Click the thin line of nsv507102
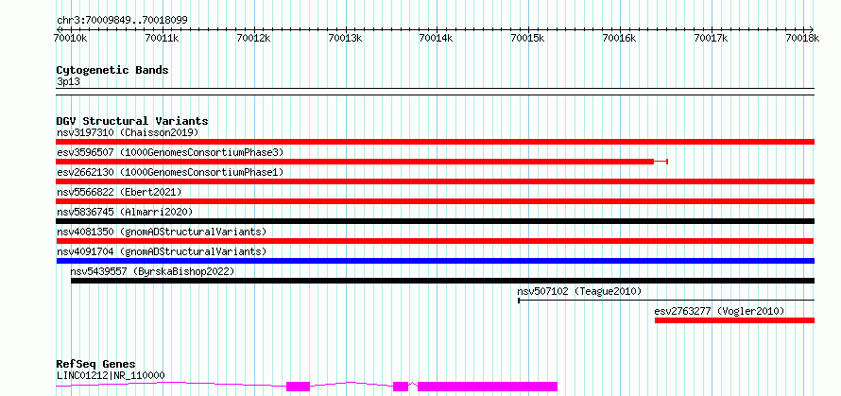The height and width of the screenshot is (396, 841). coord(666,300)
